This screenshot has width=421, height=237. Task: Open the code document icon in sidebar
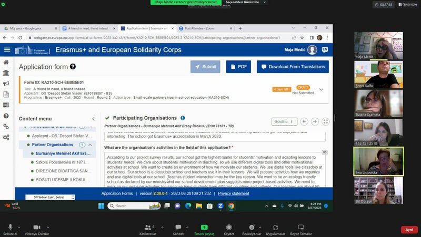point(6,95)
